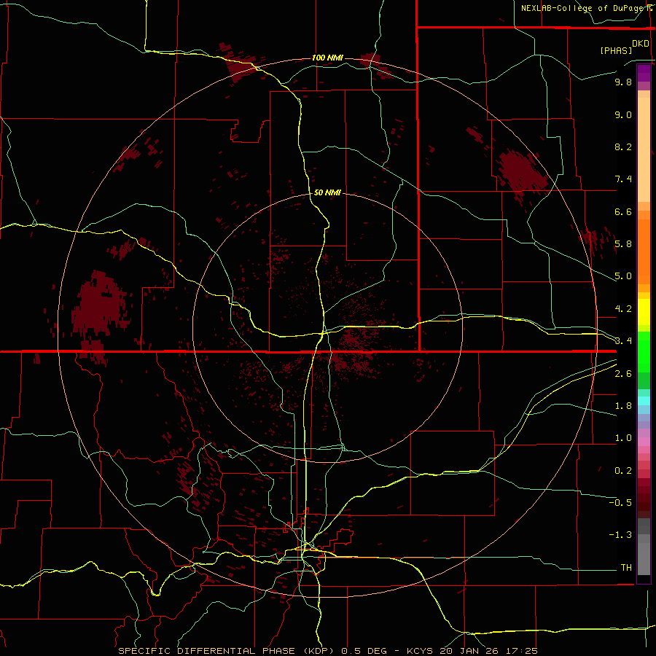Select the 9.0 scale value
Viewport: 656px width, 656px height.
tap(623, 114)
